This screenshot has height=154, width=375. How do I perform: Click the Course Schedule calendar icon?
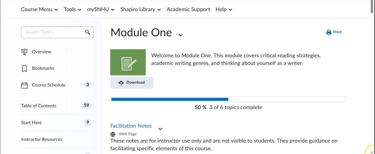[24, 85]
